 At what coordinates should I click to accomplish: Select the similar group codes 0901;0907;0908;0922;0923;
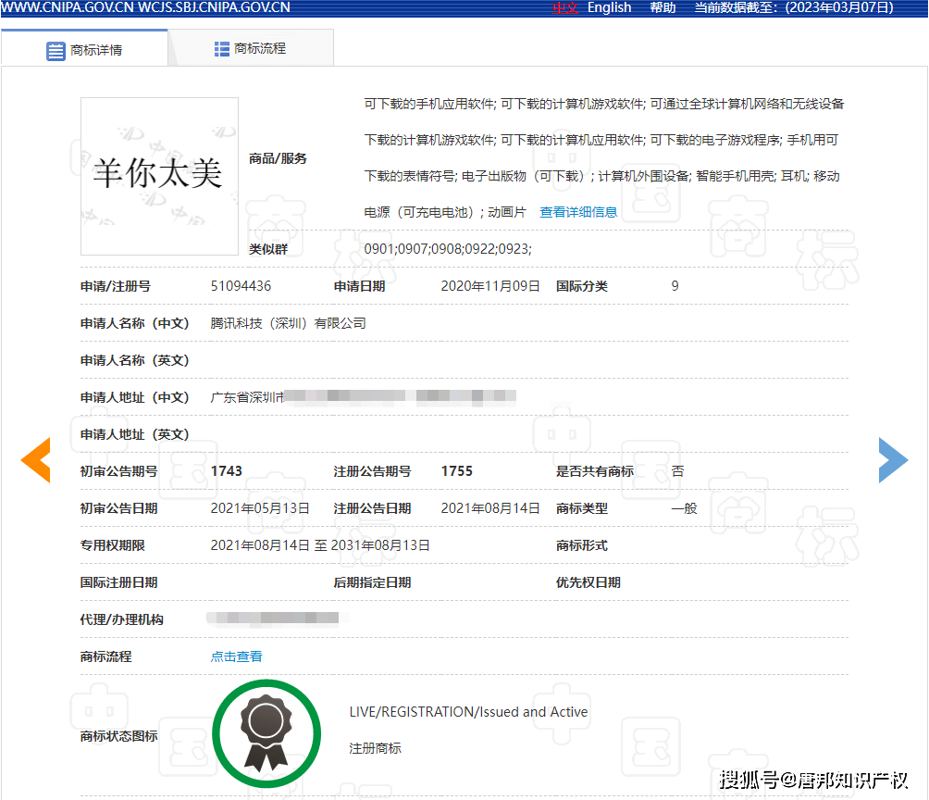click(x=448, y=249)
